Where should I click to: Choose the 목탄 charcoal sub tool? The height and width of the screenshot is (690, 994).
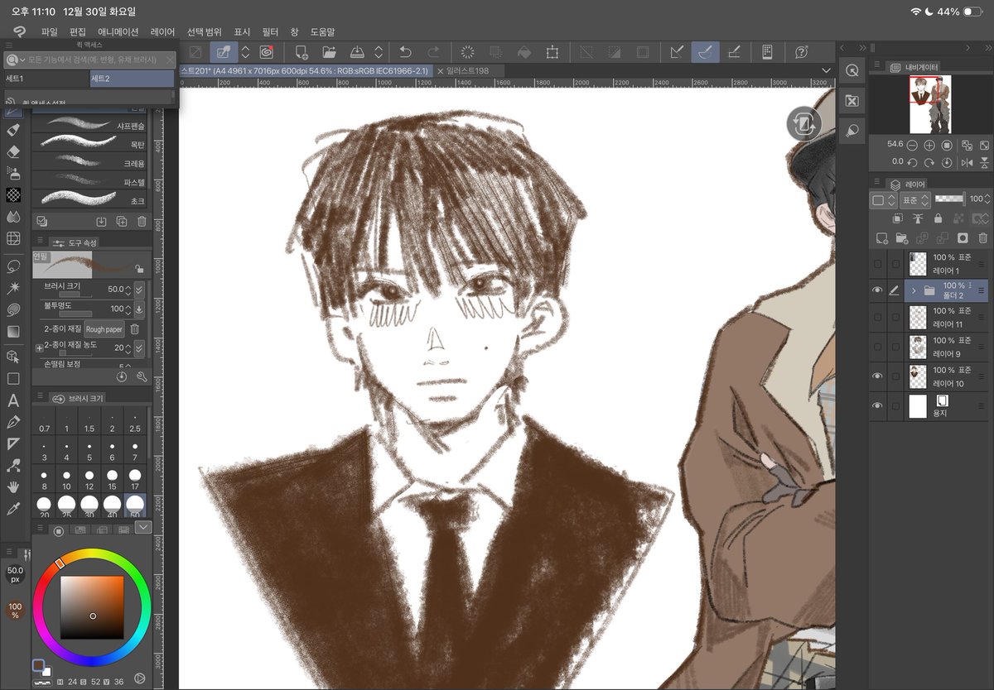pyautogui.click(x=91, y=143)
